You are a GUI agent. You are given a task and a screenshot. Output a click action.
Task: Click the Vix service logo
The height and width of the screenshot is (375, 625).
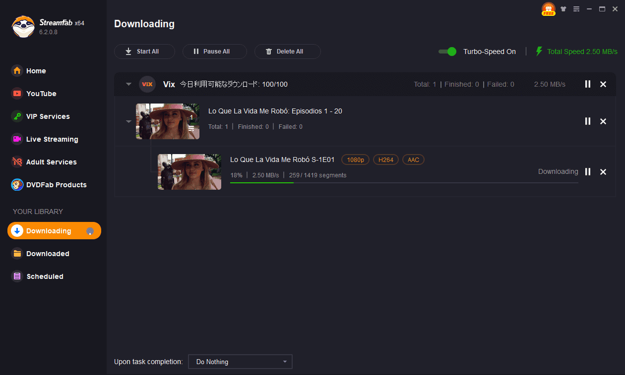147,84
